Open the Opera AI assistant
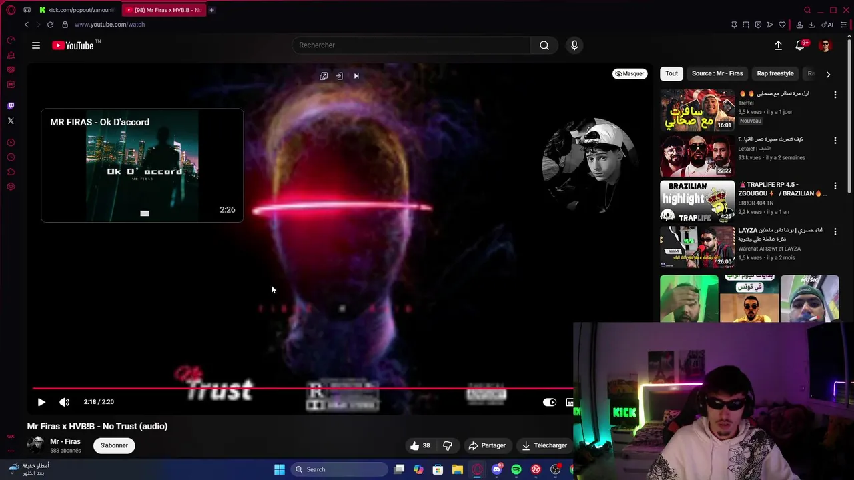Screen dimensions: 854x480 point(829,25)
